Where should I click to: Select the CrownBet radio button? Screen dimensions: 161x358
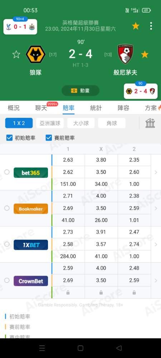coord(7,280)
